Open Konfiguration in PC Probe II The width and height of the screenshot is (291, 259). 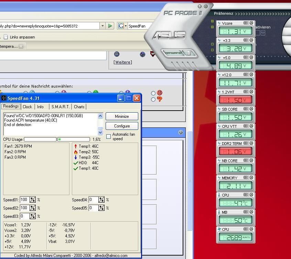(173, 53)
